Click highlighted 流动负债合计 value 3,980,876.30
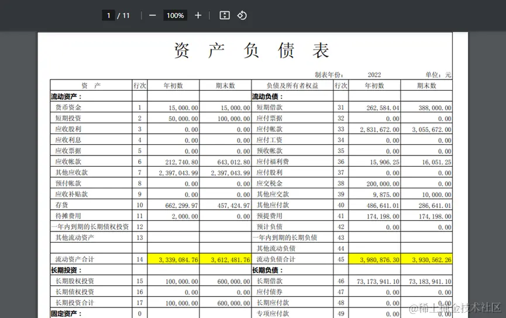Viewport: 506px width, 318px height. click(380, 260)
